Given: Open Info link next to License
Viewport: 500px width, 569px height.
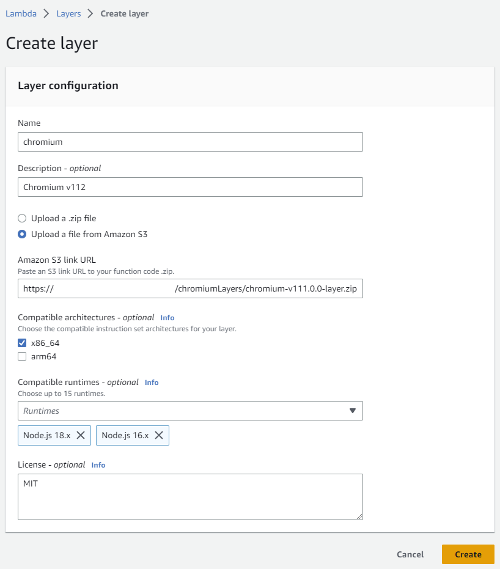Looking at the screenshot, I should 98,465.
